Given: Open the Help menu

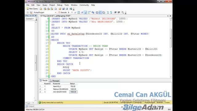Looking at the screenshot, I should point(93,5).
